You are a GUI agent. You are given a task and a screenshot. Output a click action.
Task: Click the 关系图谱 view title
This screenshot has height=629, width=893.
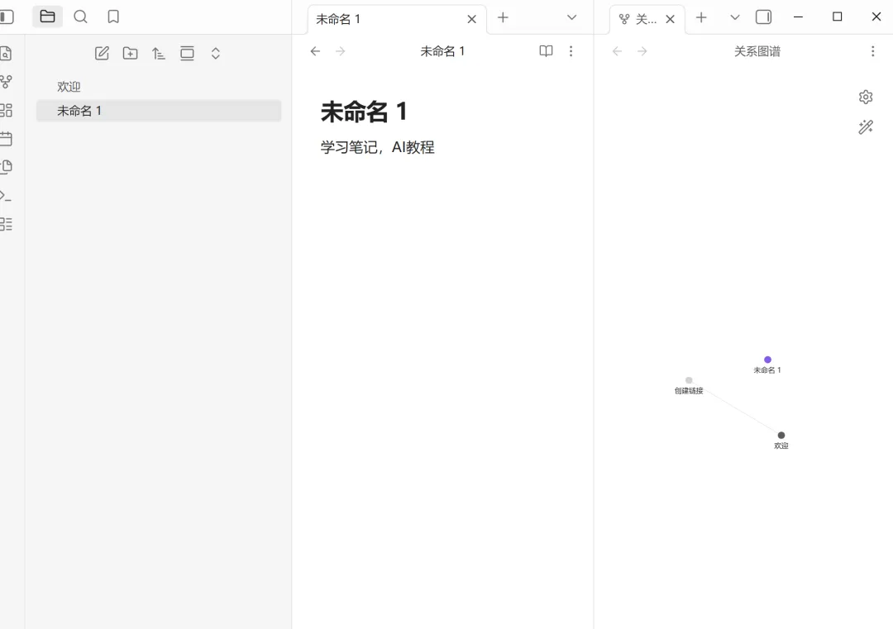[x=757, y=51]
